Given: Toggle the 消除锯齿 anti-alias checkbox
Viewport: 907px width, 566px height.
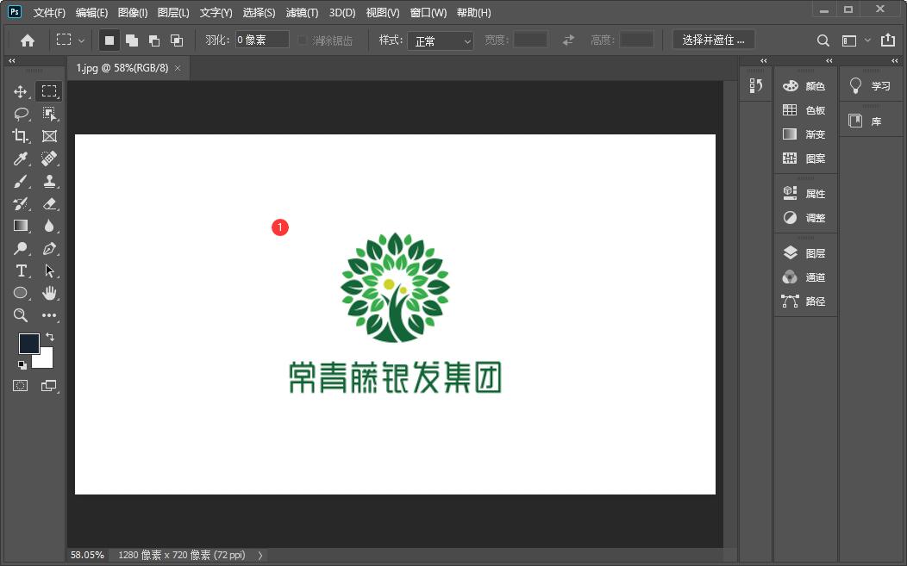Looking at the screenshot, I should click(302, 40).
